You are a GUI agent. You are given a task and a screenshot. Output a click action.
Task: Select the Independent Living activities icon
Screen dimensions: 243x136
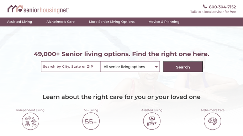click(x=30, y=121)
